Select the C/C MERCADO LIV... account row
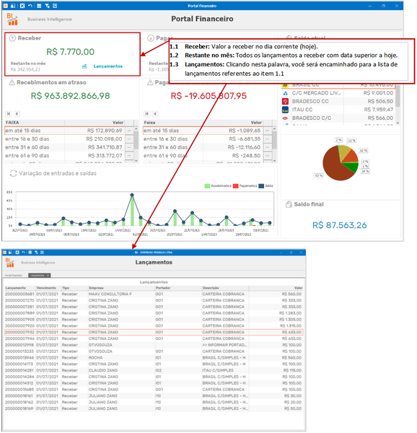This screenshot has height=433, width=417. click(338, 93)
